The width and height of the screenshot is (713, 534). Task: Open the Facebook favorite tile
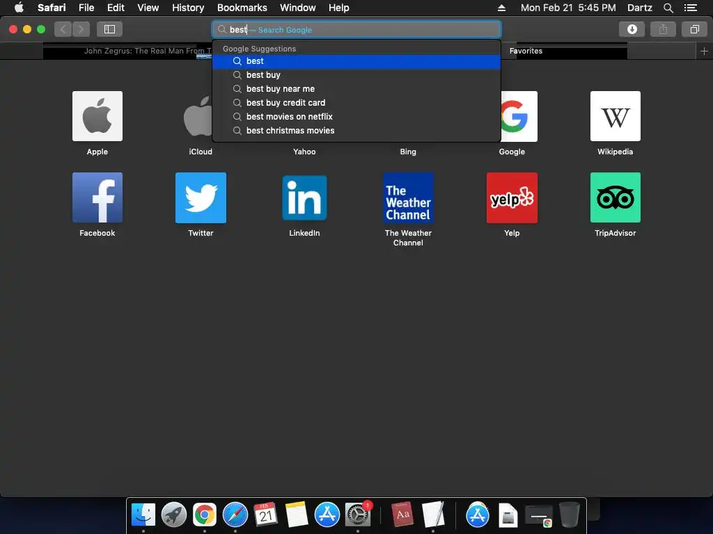tap(97, 197)
